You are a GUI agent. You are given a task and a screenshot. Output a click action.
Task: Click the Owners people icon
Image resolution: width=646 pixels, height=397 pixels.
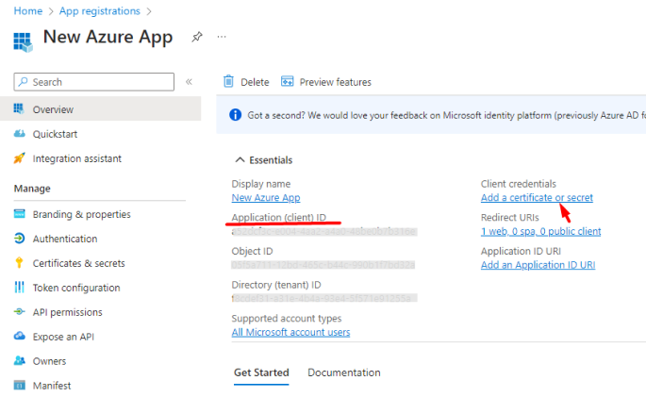tap(20, 360)
